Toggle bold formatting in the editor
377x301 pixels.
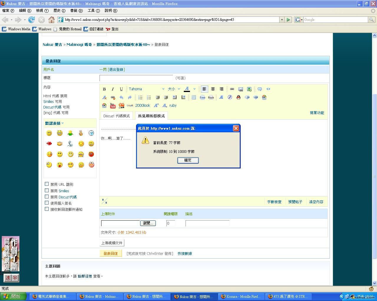click(x=104, y=89)
